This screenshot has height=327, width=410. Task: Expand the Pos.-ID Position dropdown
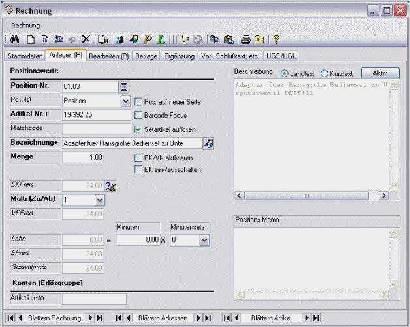pyautogui.click(x=126, y=101)
